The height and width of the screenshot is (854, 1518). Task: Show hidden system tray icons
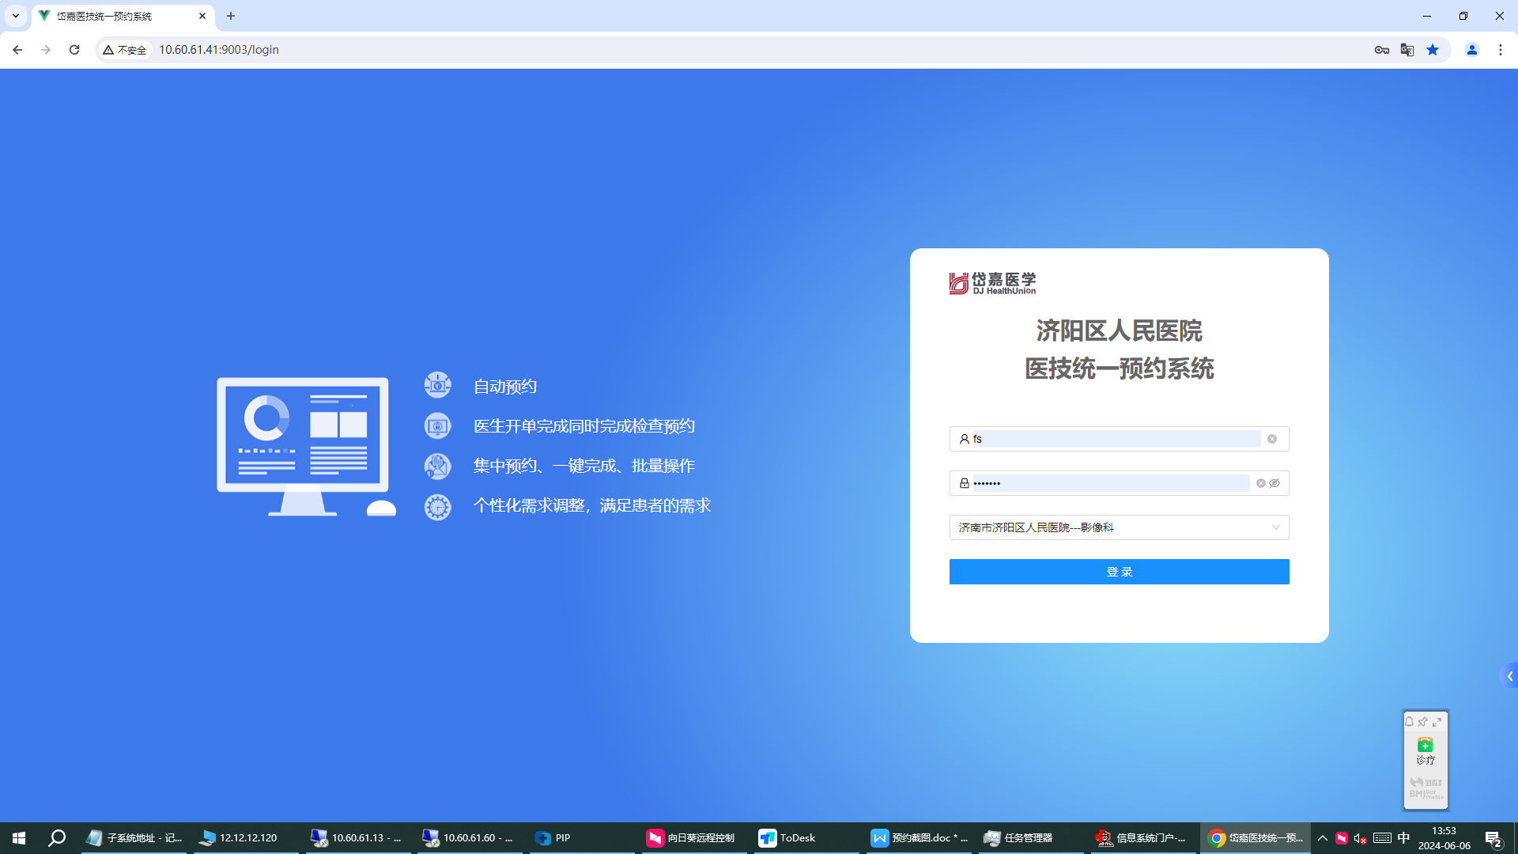click(1322, 837)
